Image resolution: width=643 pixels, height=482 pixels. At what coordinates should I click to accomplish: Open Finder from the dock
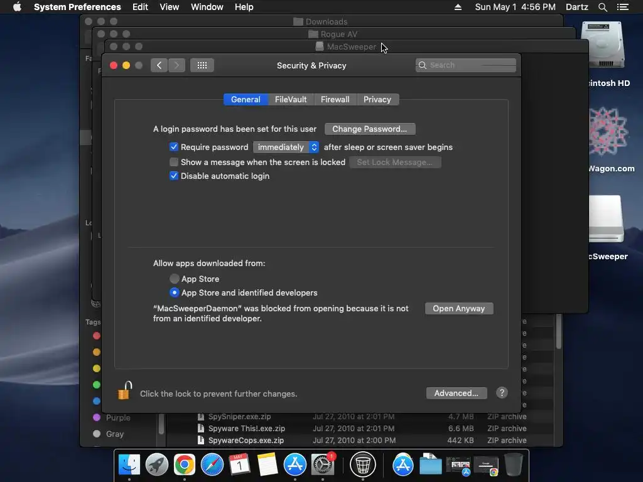coord(129,465)
